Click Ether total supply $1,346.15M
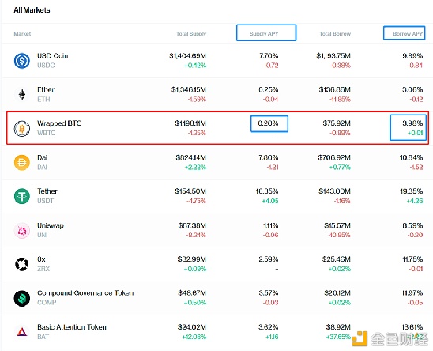Image resolution: width=433 pixels, height=351 pixels. coord(189,89)
